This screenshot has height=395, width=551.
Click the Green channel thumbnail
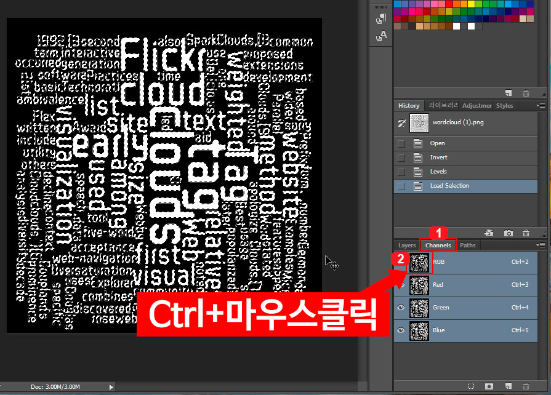(419, 308)
